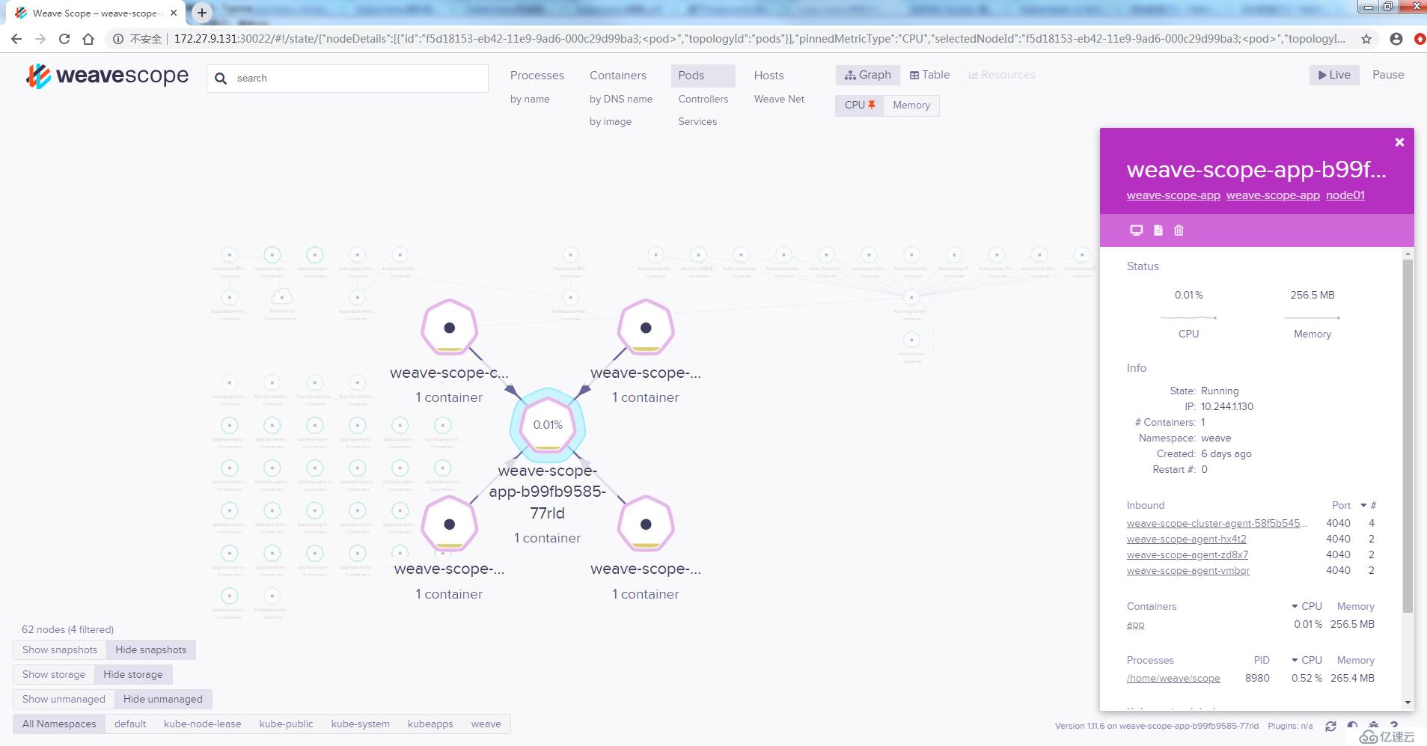Select the bottom-left weave-scope pod node
Image resolution: width=1427 pixels, height=746 pixels.
(x=449, y=525)
